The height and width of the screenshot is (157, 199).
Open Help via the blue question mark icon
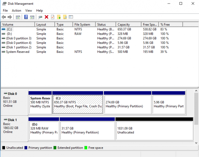coord(26,17)
